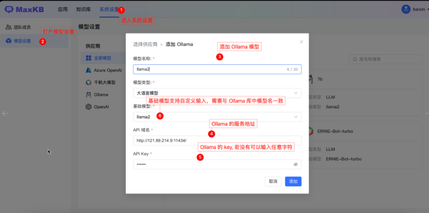Image resolution: width=429 pixels, height=213 pixels.
Task: Click the Azure OpenAI logo icon
Action: [88, 70]
